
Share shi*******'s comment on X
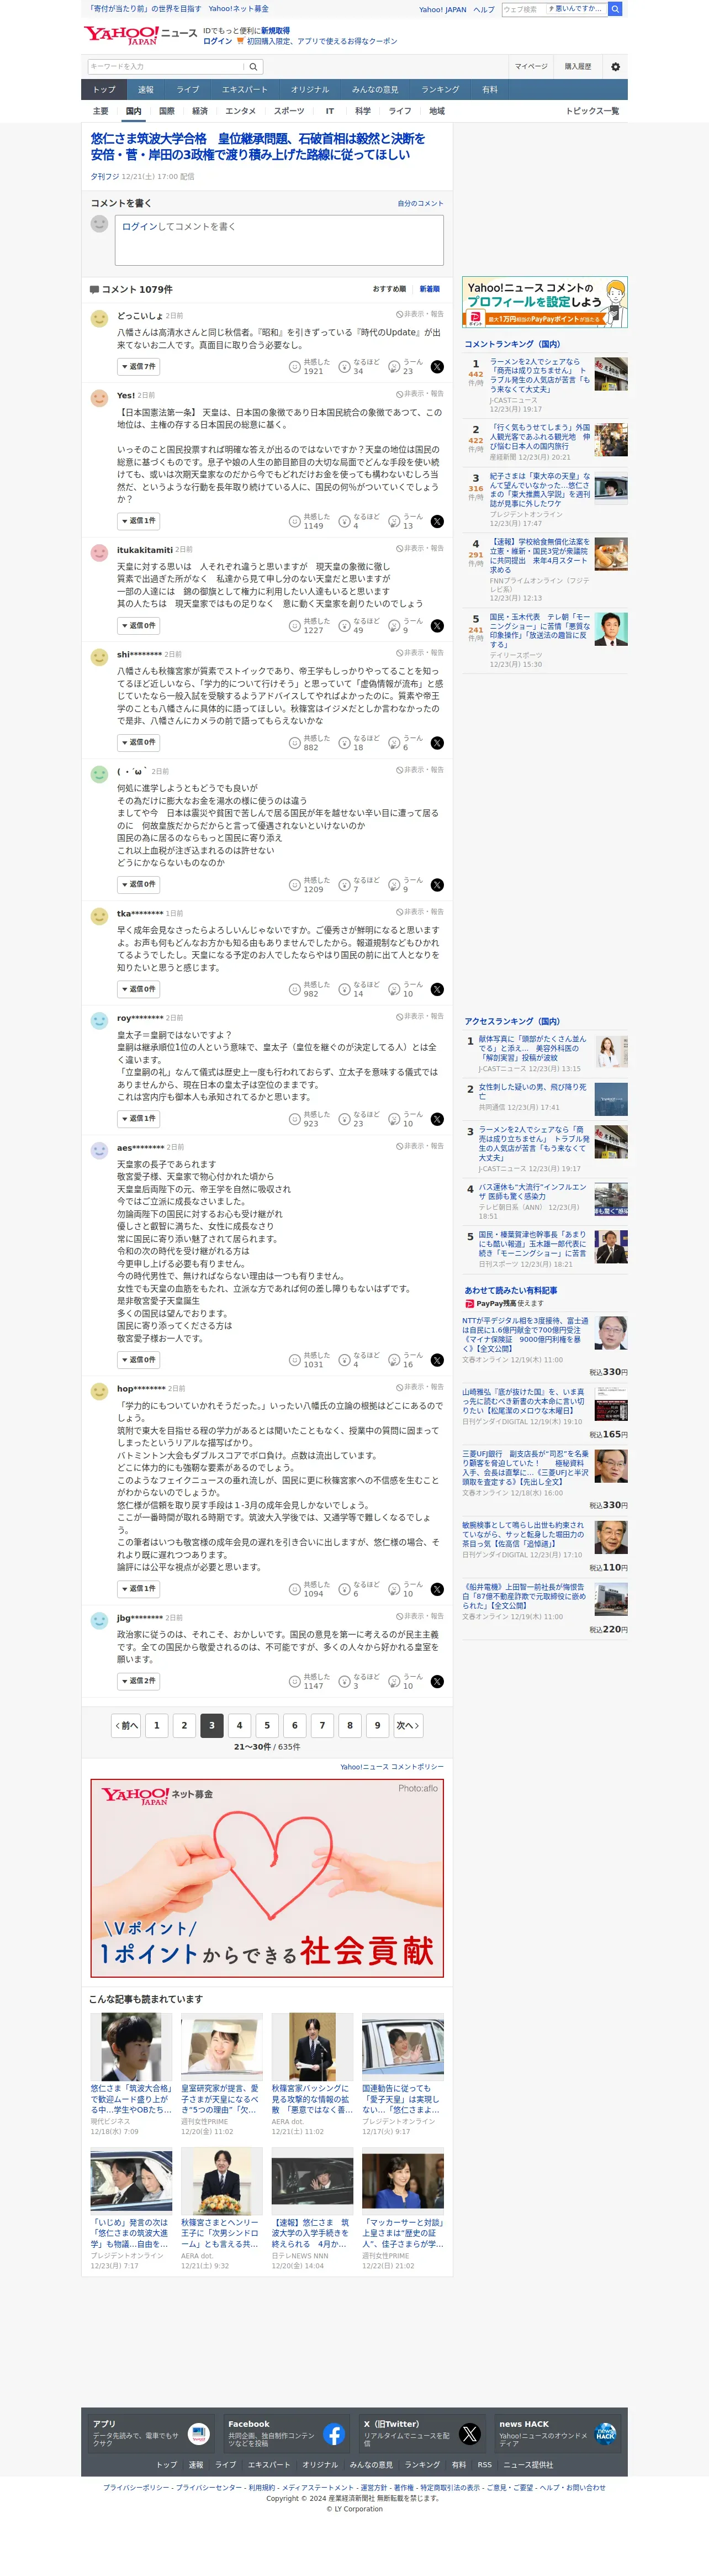click(437, 743)
